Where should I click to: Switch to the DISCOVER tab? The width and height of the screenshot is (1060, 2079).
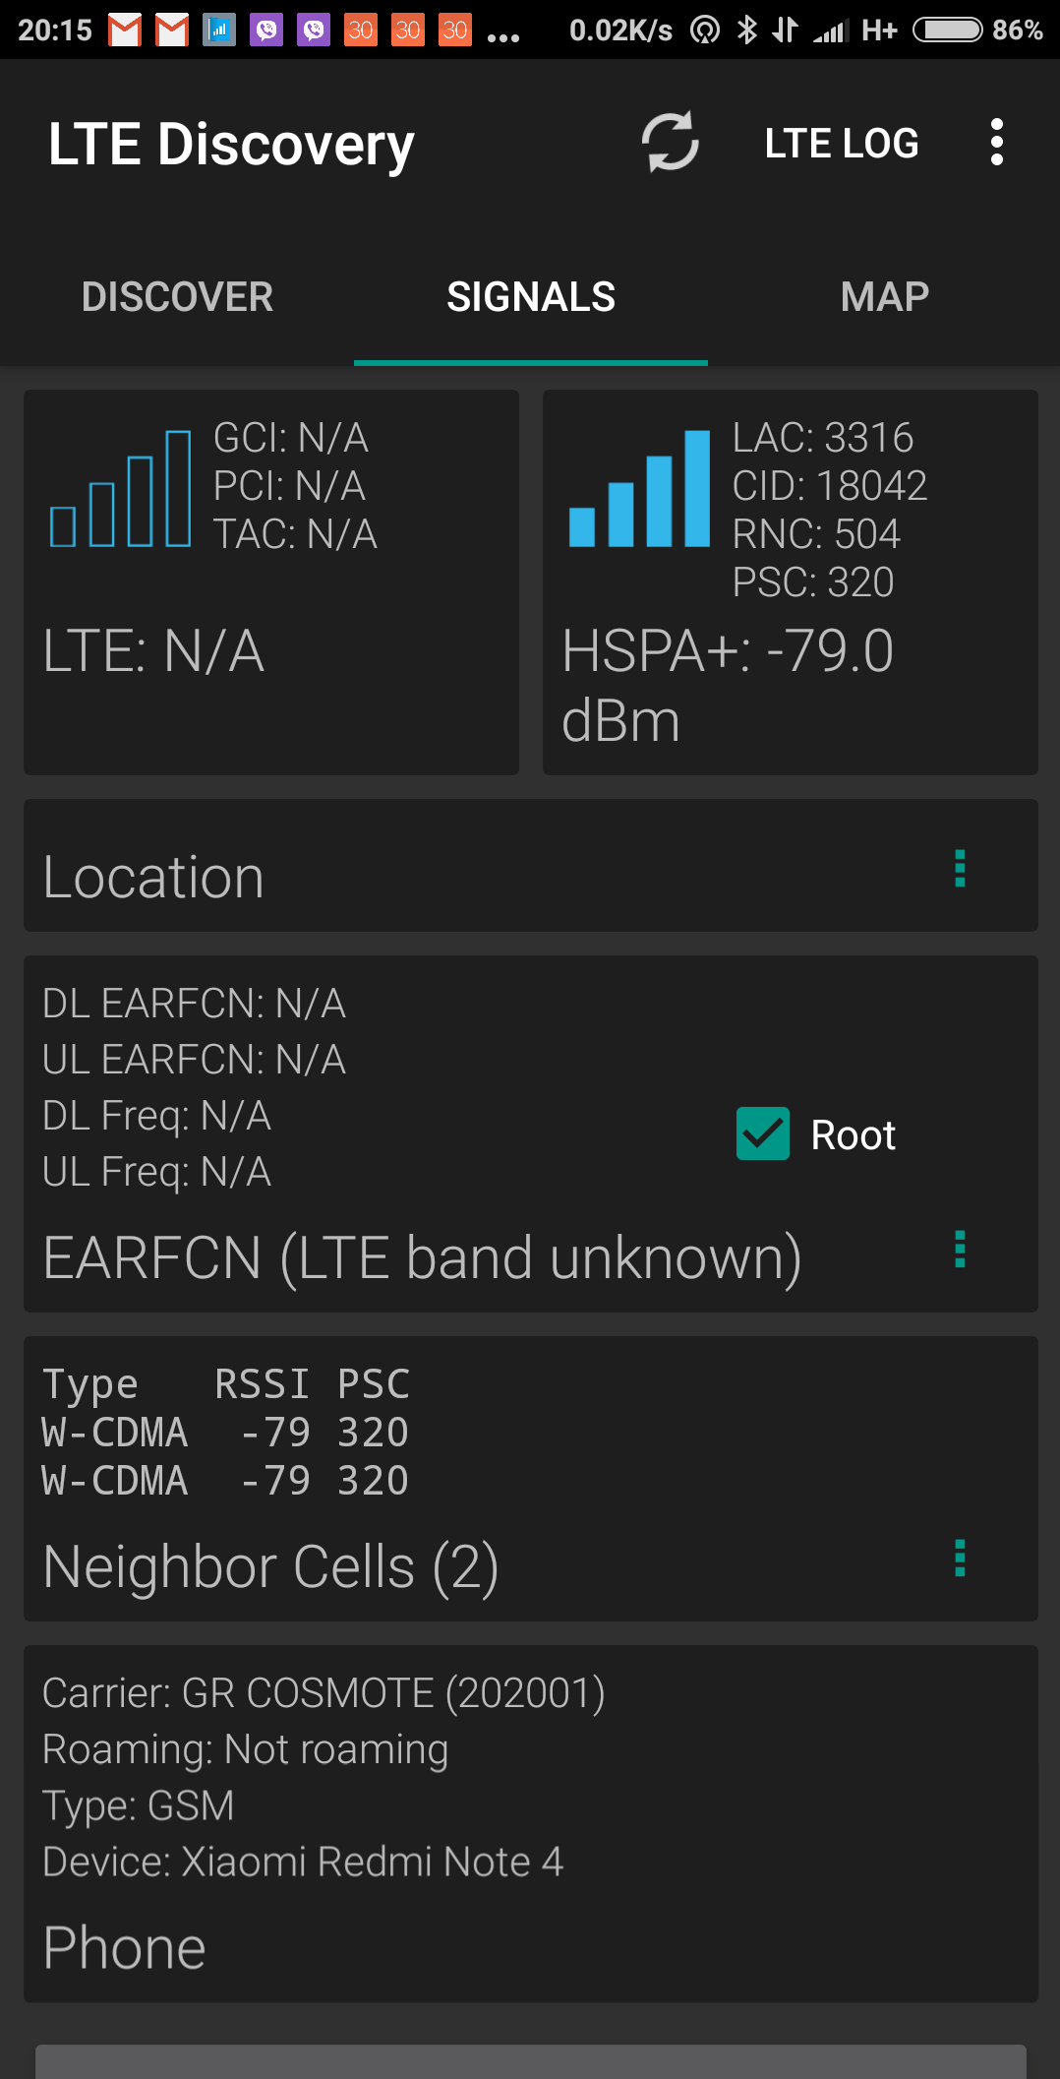point(177,297)
